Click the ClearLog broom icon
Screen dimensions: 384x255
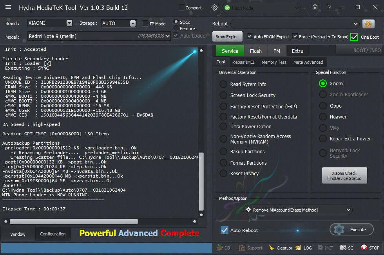[272, 248]
